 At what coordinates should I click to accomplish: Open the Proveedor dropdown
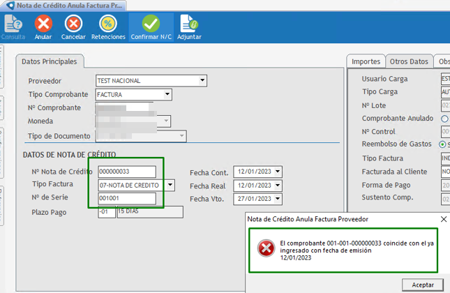point(202,81)
